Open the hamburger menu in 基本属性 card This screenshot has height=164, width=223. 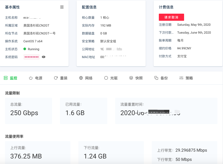(62, 7)
